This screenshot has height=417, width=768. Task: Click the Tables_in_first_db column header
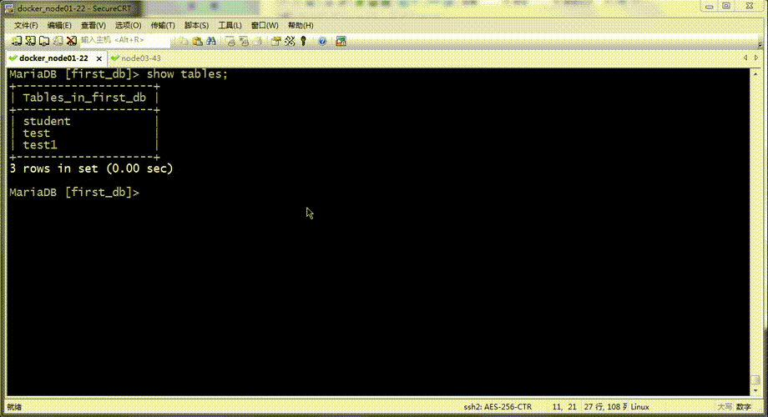point(84,98)
